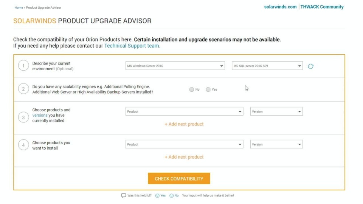Open the Technical Support team link
This screenshot has height=204, width=363.
(132, 46)
